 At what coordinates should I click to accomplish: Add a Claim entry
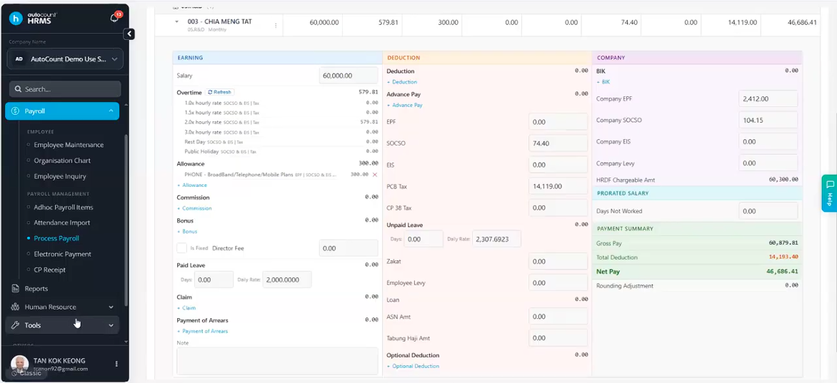pos(186,308)
